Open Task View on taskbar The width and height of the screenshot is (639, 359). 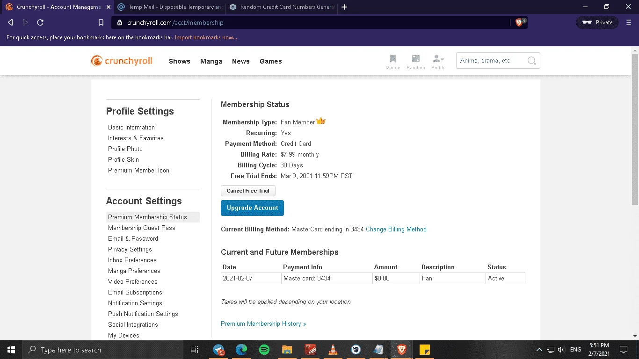click(195, 350)
